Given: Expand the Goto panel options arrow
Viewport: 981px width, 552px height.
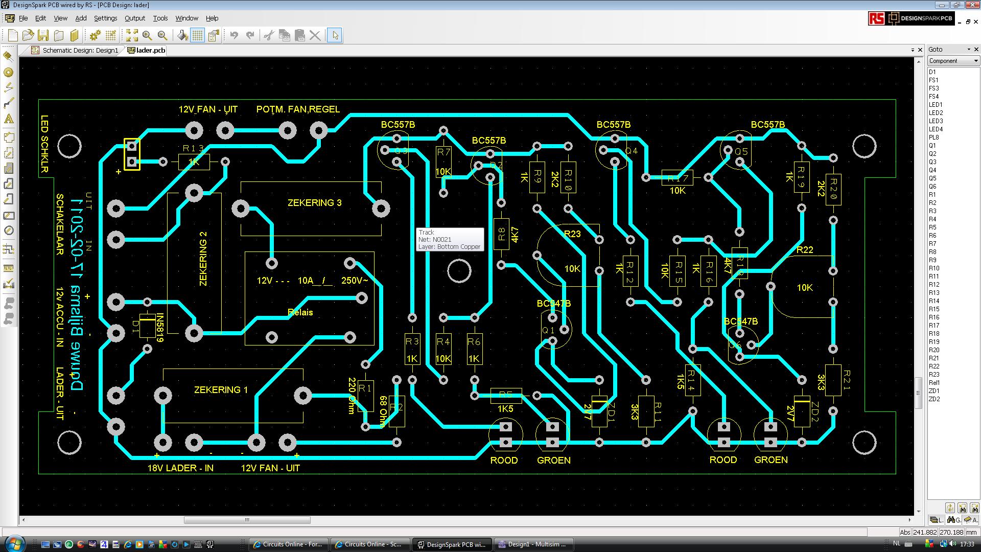Looking at the screenshot, I should point(968,50).
